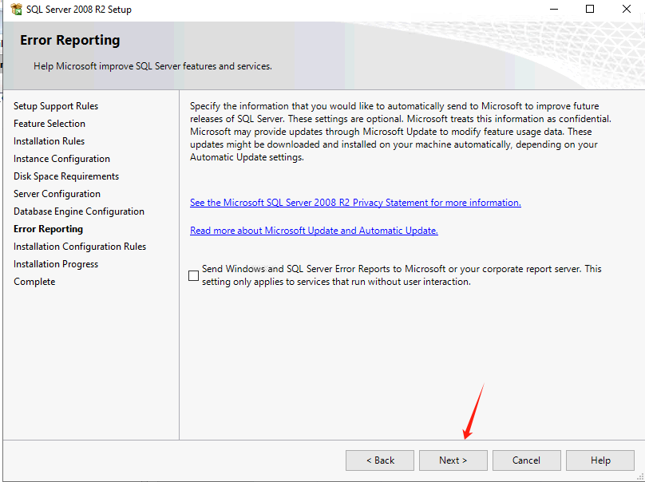Go to the Next setup step

[x=453, y=460]
